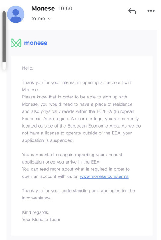Select the Monese sender name

coord(43,9)
